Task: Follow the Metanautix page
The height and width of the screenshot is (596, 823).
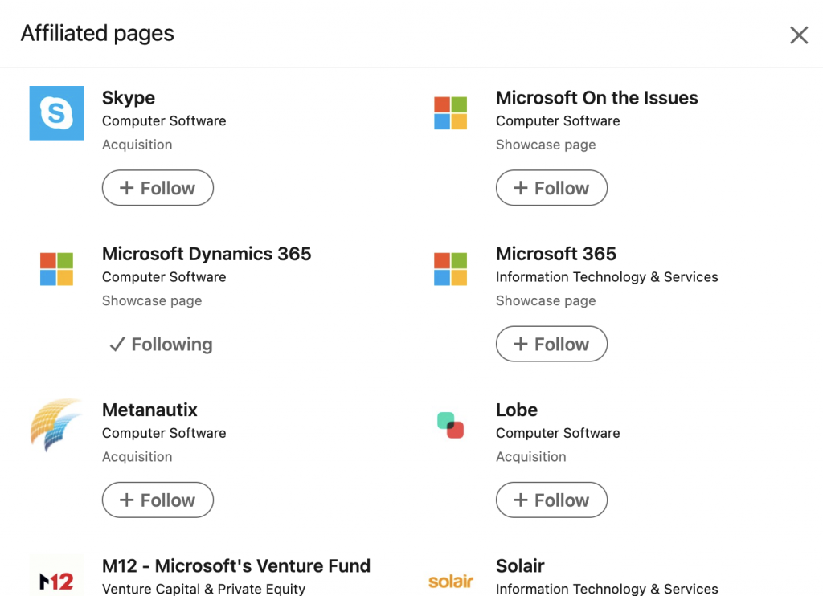Action: click(158, 500)
